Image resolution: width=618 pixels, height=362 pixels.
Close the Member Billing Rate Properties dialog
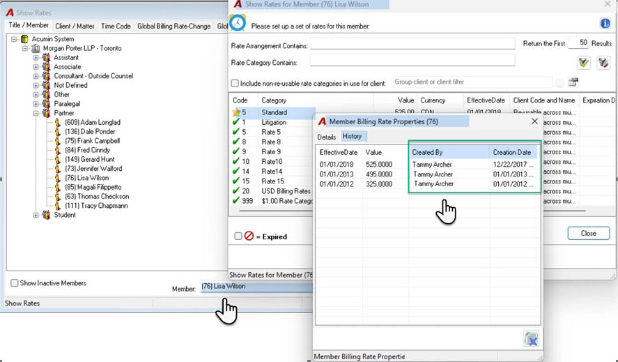pos(534,121)
